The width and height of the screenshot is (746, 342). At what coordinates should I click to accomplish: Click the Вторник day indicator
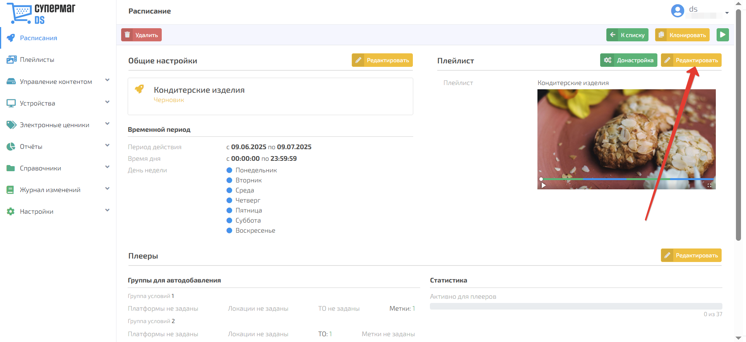(229, 180)
